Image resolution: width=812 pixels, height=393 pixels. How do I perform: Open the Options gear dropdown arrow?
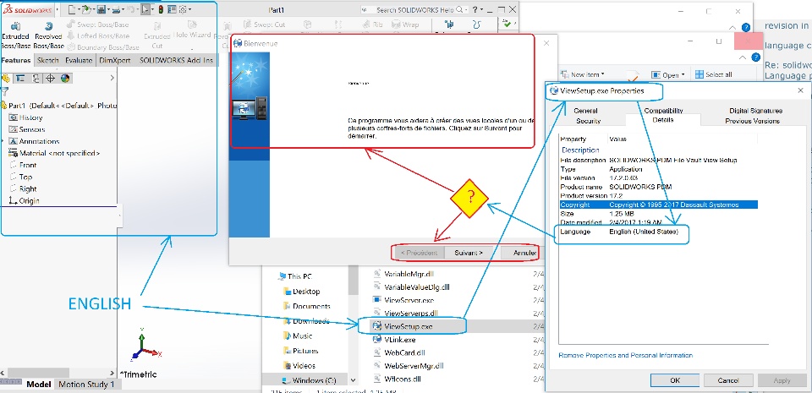tap(189, 8)
